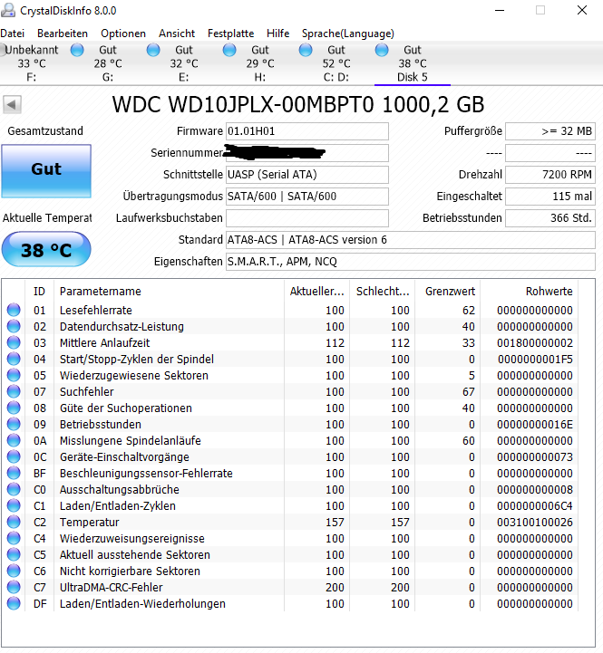Click the Standard field ATA8-ACS
Screen dimensions: 603x653
[411, 240]
